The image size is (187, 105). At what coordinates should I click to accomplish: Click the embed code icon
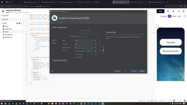click(179, 11)
